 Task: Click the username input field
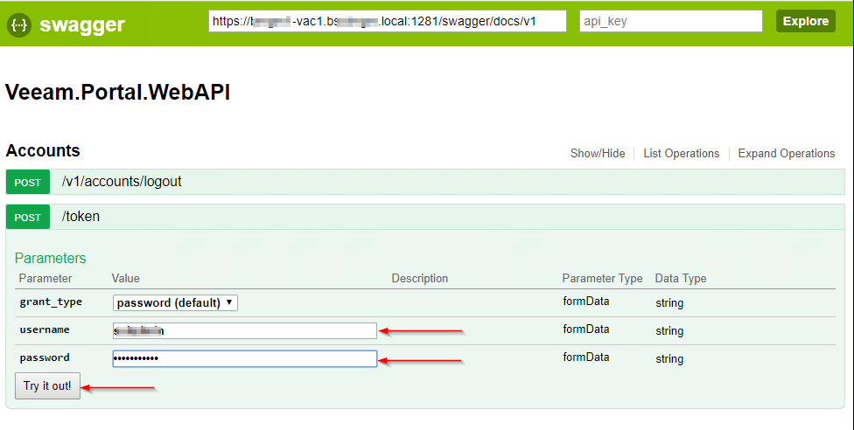244,330
